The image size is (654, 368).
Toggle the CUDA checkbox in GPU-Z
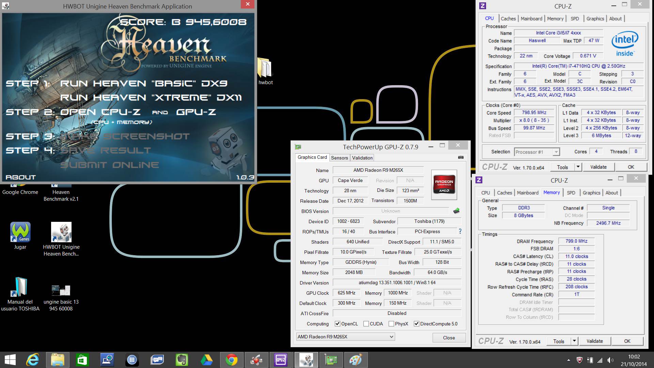[x=366, y=324]
